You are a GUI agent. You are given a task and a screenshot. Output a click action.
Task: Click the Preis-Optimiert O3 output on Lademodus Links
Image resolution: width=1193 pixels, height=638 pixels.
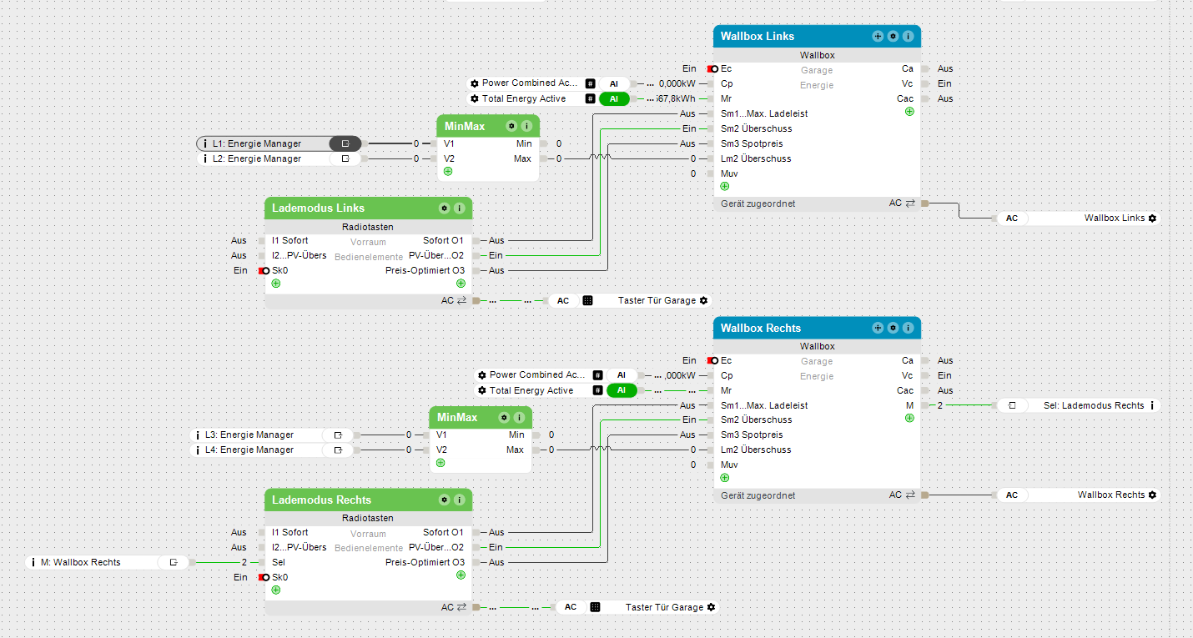click(x=425, y=270)
